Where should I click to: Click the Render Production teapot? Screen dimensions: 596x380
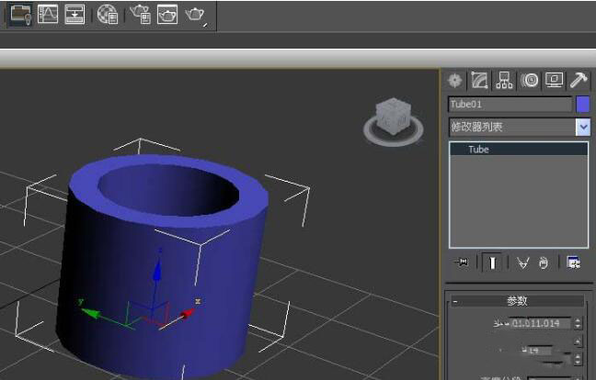coord(195,14)
